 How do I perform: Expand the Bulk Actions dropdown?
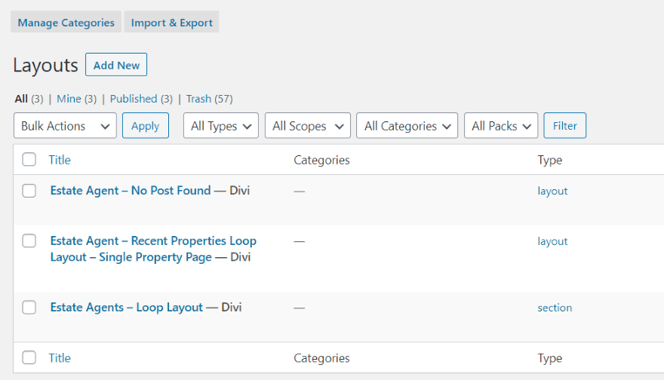[x=65, y=126]
